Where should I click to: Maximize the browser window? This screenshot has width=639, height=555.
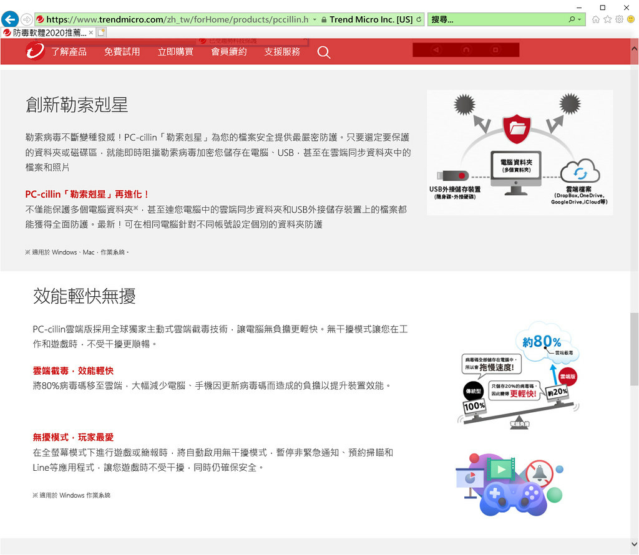[603, 7]
